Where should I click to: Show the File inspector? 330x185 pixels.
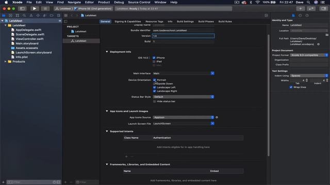coord(293,15)
